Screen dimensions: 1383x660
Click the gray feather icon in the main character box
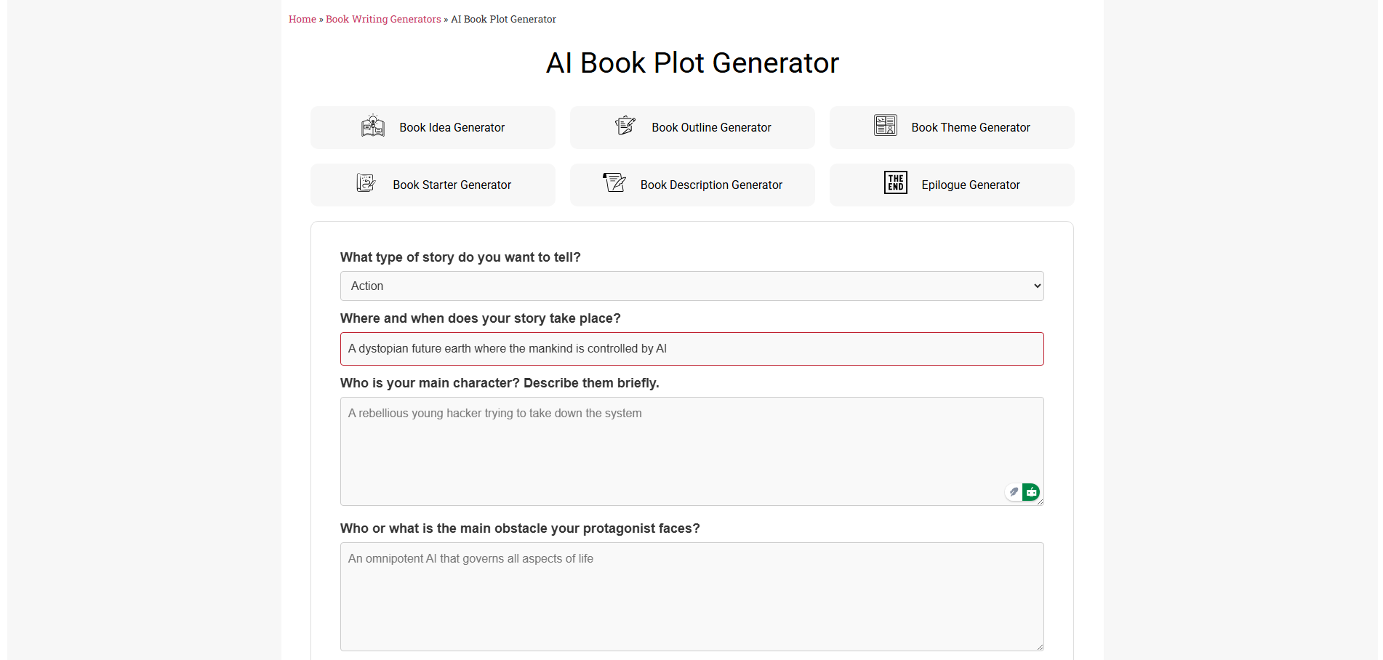coord(1014,492)
